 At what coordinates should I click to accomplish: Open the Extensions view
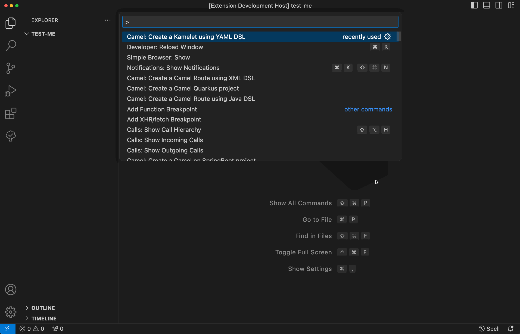tap(11, 113)
